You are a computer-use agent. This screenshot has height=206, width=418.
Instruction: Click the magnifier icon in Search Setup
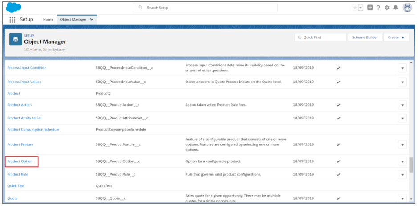(x=140, y=8)
